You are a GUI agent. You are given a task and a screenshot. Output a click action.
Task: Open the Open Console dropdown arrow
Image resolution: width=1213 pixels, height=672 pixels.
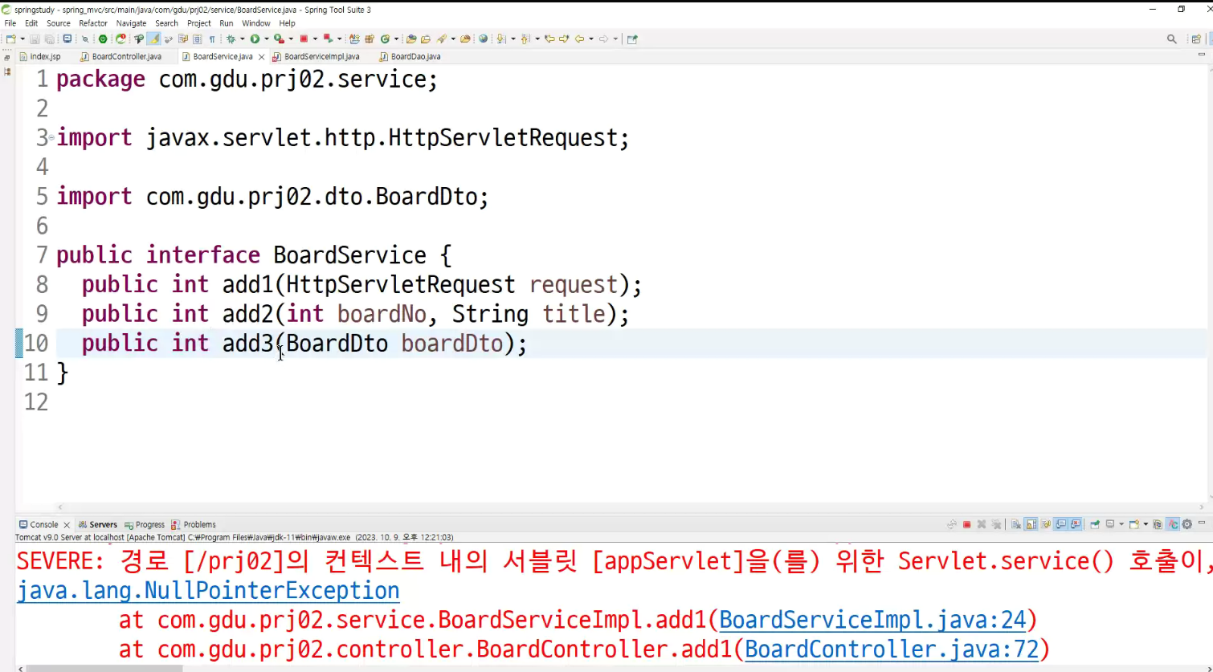[x=1146, y=524]
